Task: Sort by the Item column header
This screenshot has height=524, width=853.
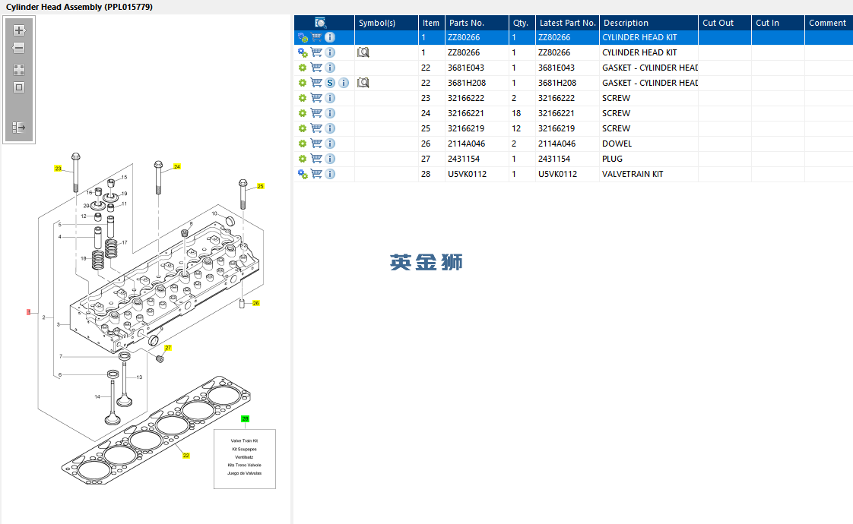Action: coord(431,23)
